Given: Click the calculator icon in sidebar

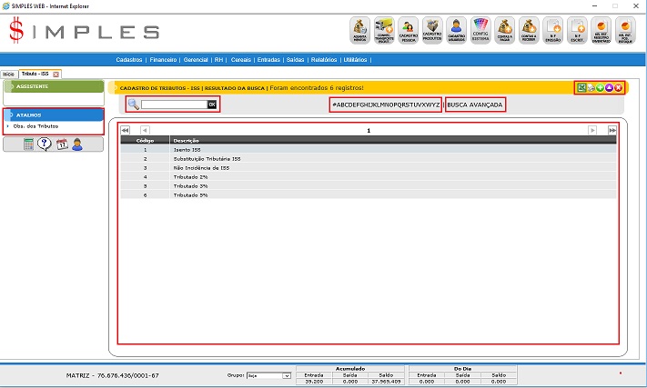Looking at the screenshot, I should tap(29, 144).
